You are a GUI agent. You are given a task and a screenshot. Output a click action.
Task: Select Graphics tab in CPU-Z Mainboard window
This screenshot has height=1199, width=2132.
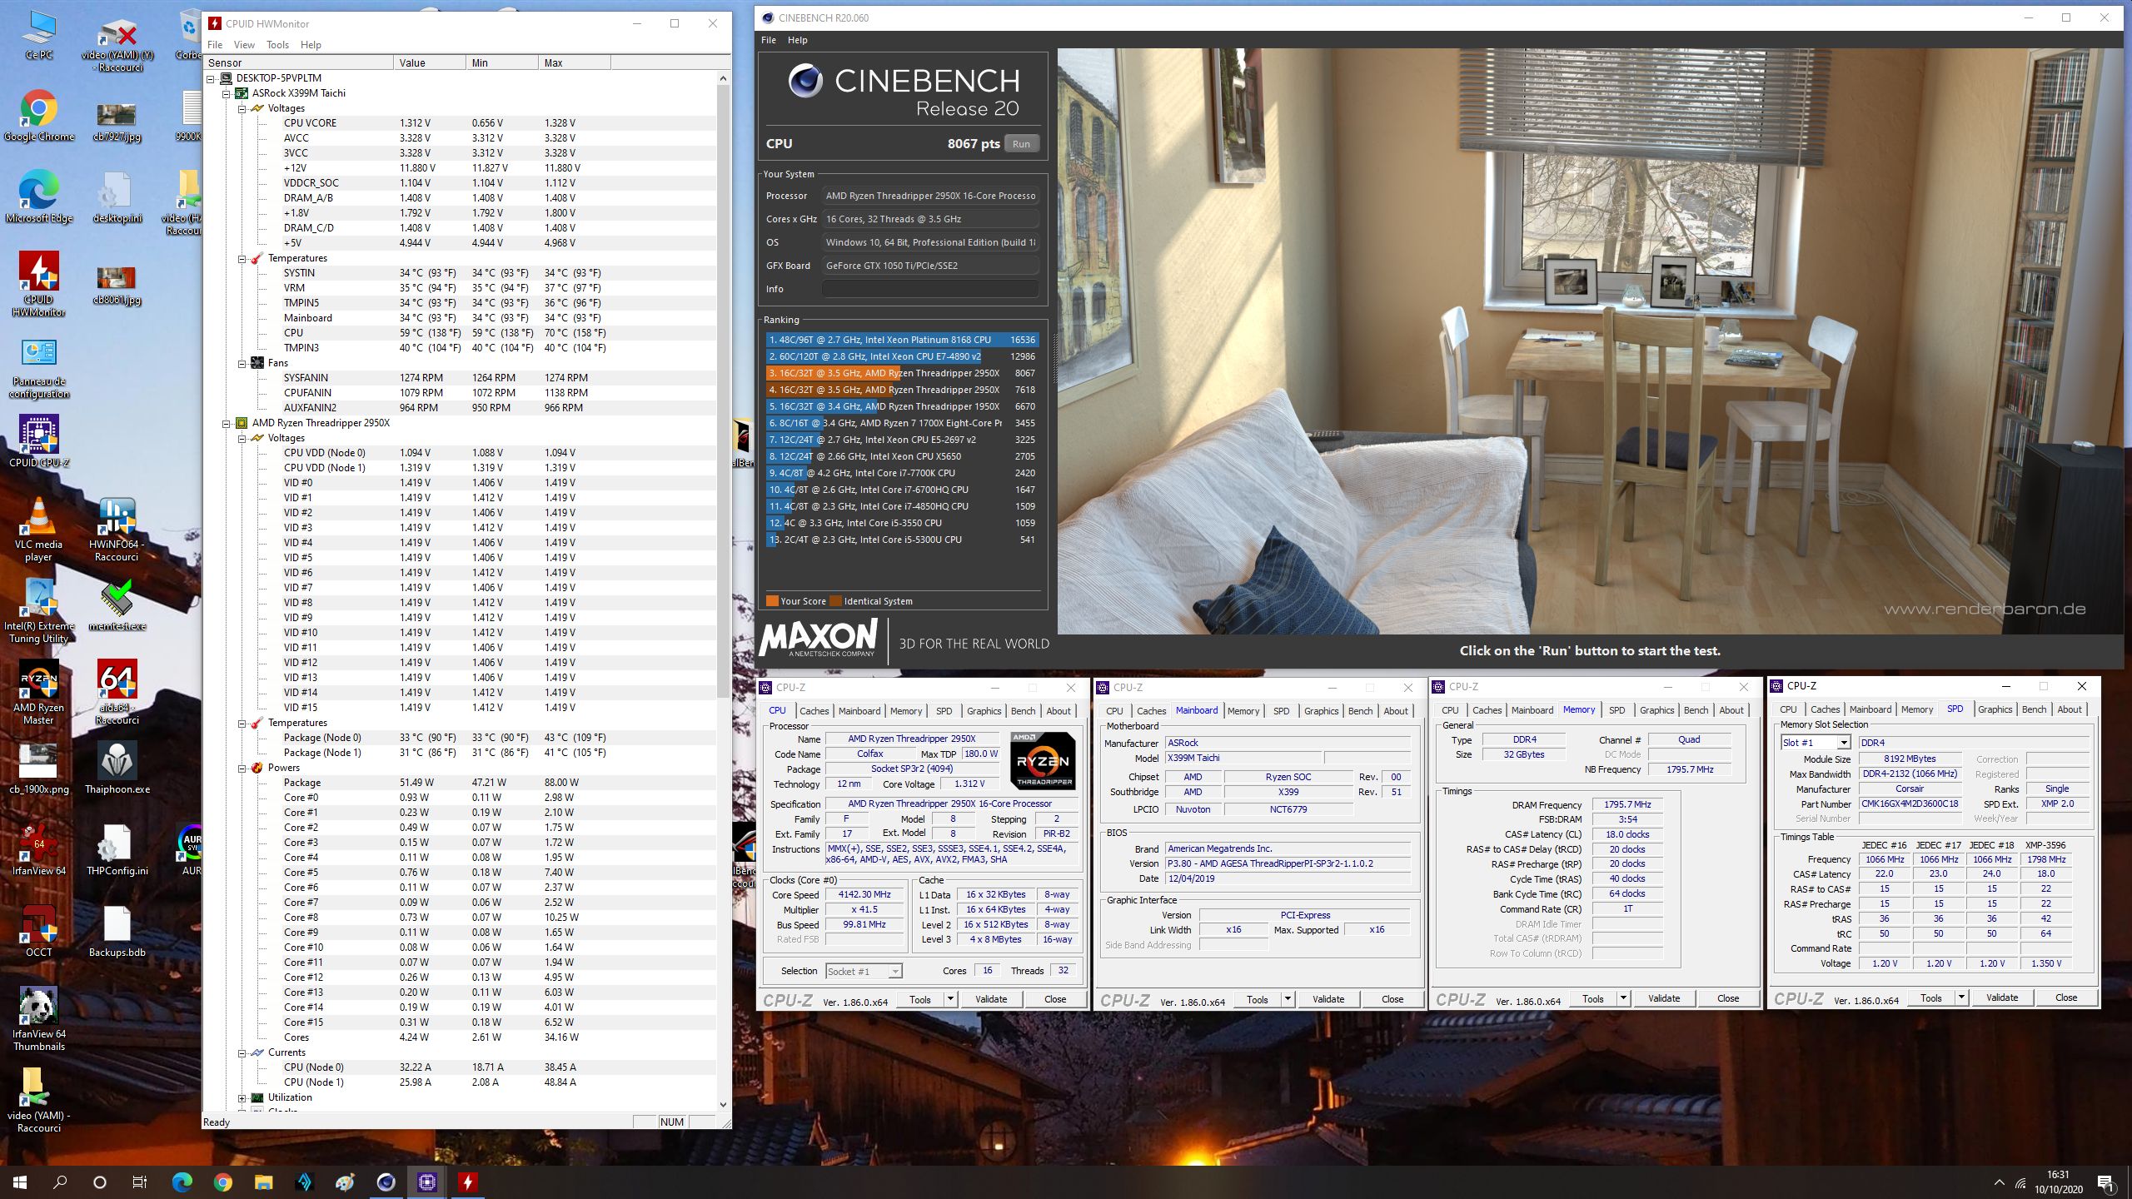coord(1321,711)
